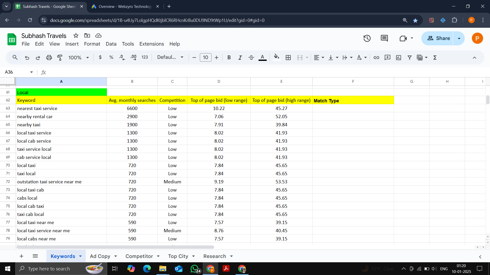490x275 pixels.
Task: Open the zoom level 100% dropdown
Action: tap(78, 58)
